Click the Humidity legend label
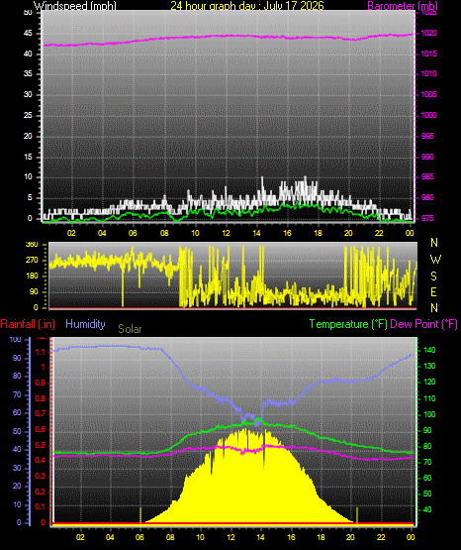This screenshot has height=550, width=461. pyautogui.click(x=85, y=324)
